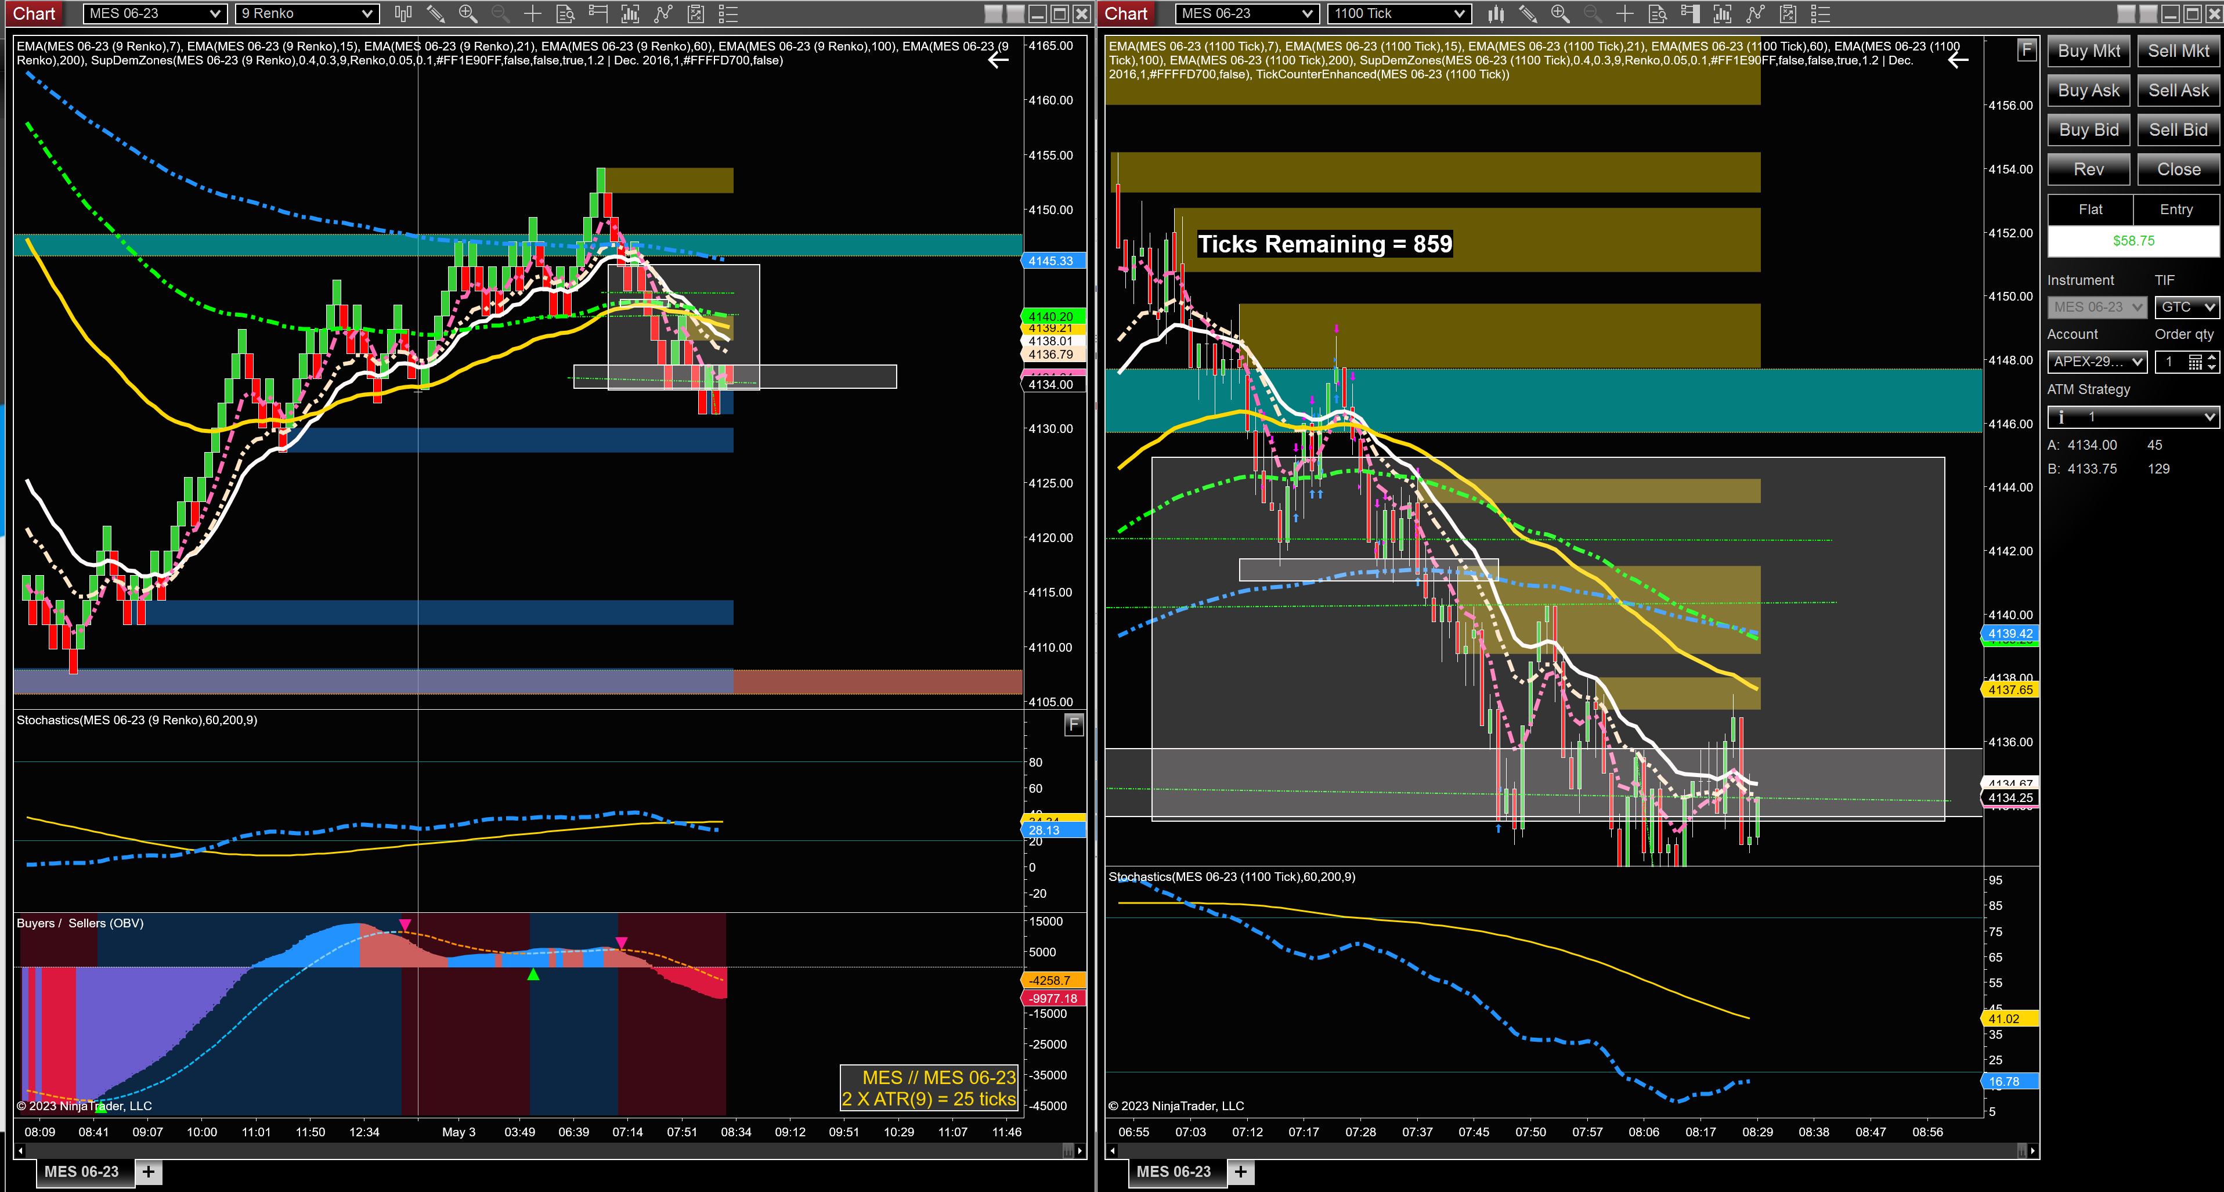Open Strategies dialog on Tick chart
The image size is (2224, 1192).
1755,13
